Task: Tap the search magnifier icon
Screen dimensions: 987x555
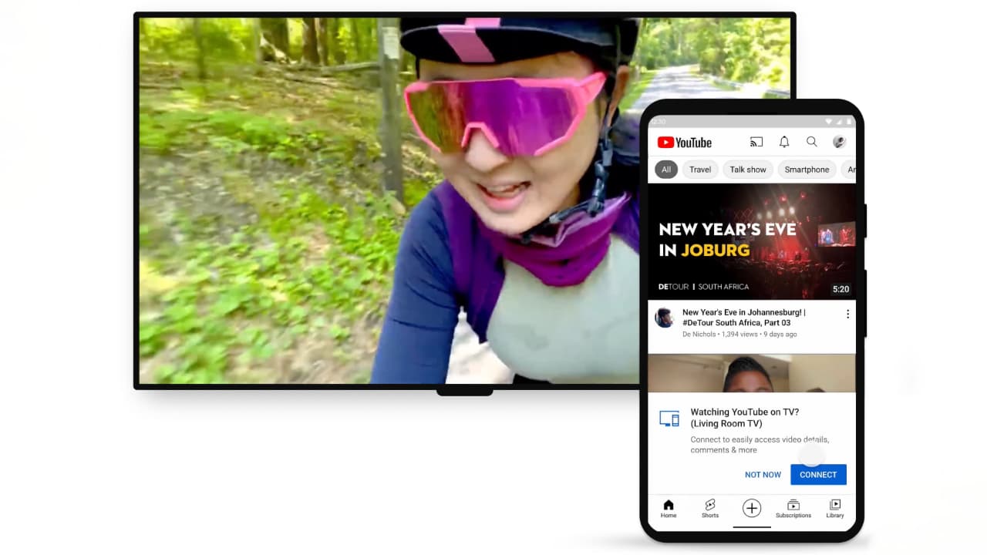Action: [811, 142]
